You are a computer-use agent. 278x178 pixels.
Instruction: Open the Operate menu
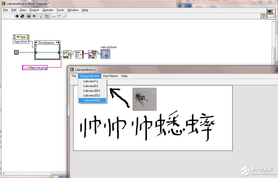tap(48, 10)
